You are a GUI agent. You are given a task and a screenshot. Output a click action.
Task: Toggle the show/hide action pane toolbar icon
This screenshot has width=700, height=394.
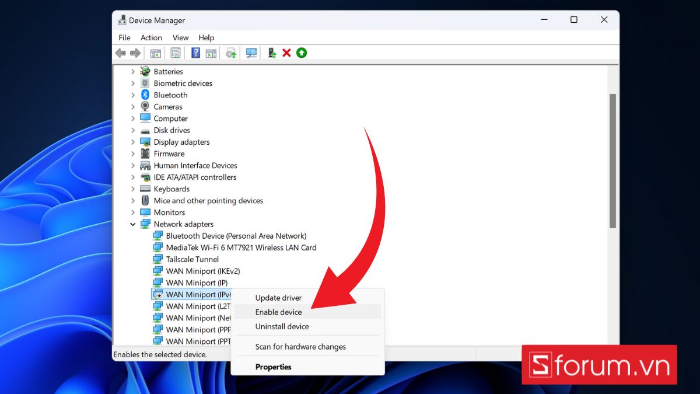pyautogui.click(x=211, y=53)
